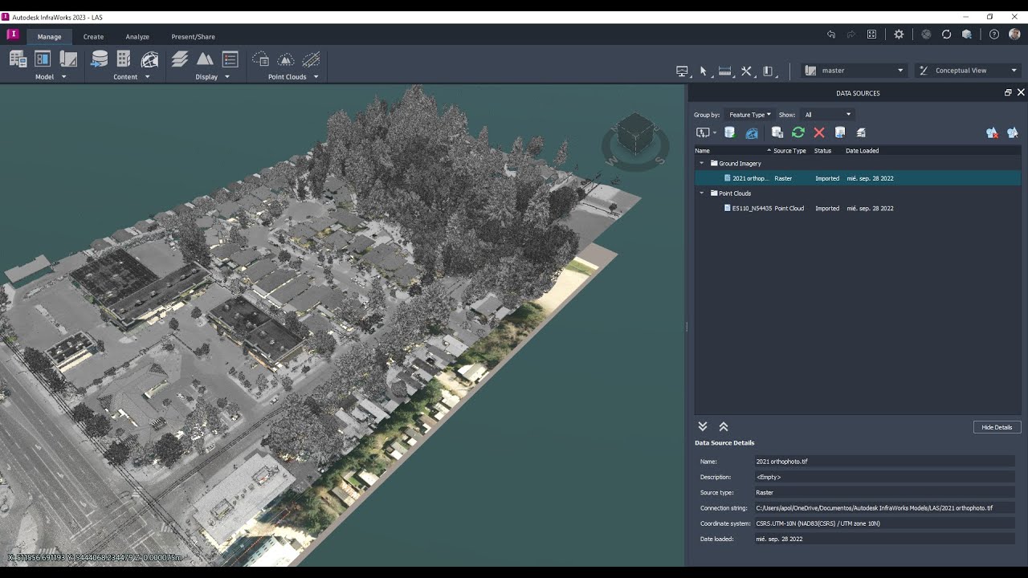The height and width of the screenshot is (578, 1028).
Task: Click the Name field showing 2021 orthophoto.tif
Action: pyautogui.click(x=884, y=462)
